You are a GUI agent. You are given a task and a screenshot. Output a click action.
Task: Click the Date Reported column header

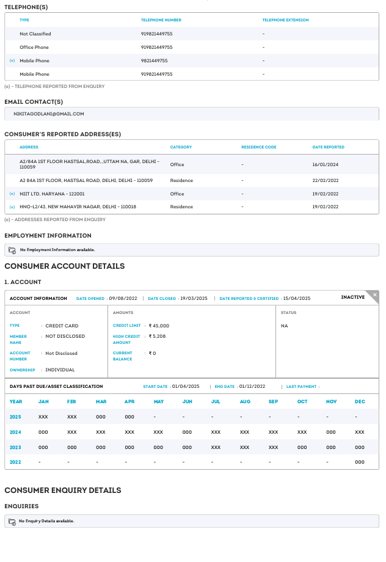point(328,147)
